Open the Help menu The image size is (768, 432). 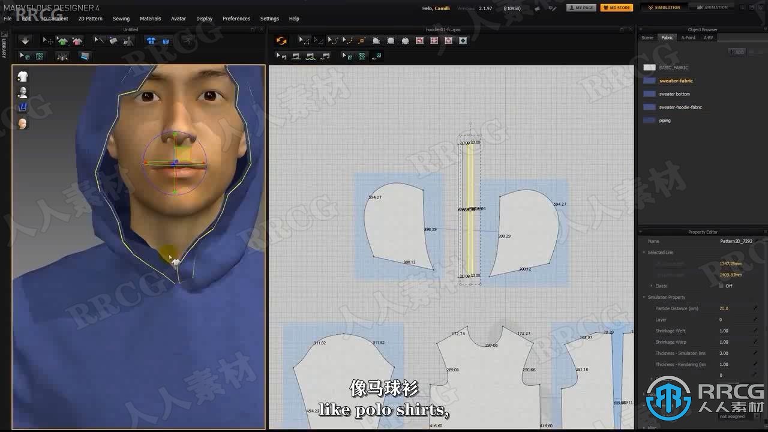pyautogui.click(x=294, y=19)
